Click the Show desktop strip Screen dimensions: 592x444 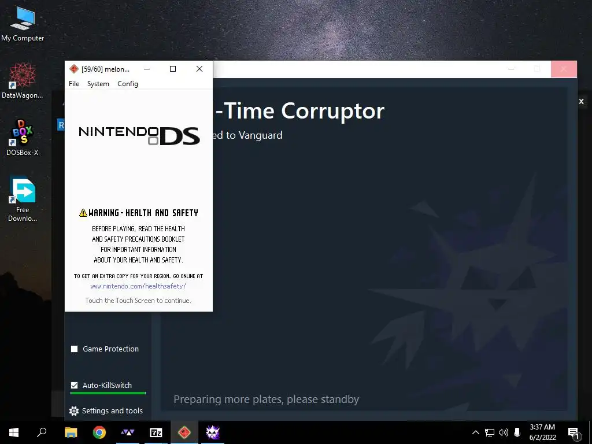coord(590,432)
